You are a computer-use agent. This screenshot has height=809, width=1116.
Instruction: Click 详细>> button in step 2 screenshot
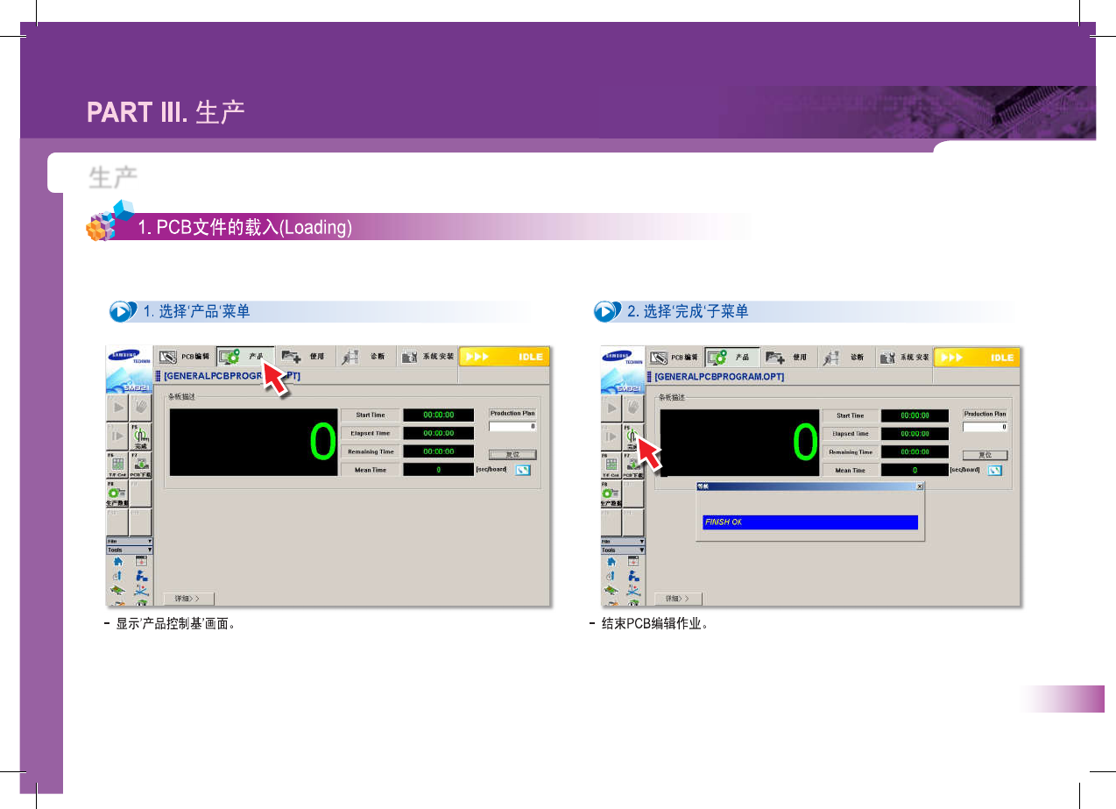678,599
